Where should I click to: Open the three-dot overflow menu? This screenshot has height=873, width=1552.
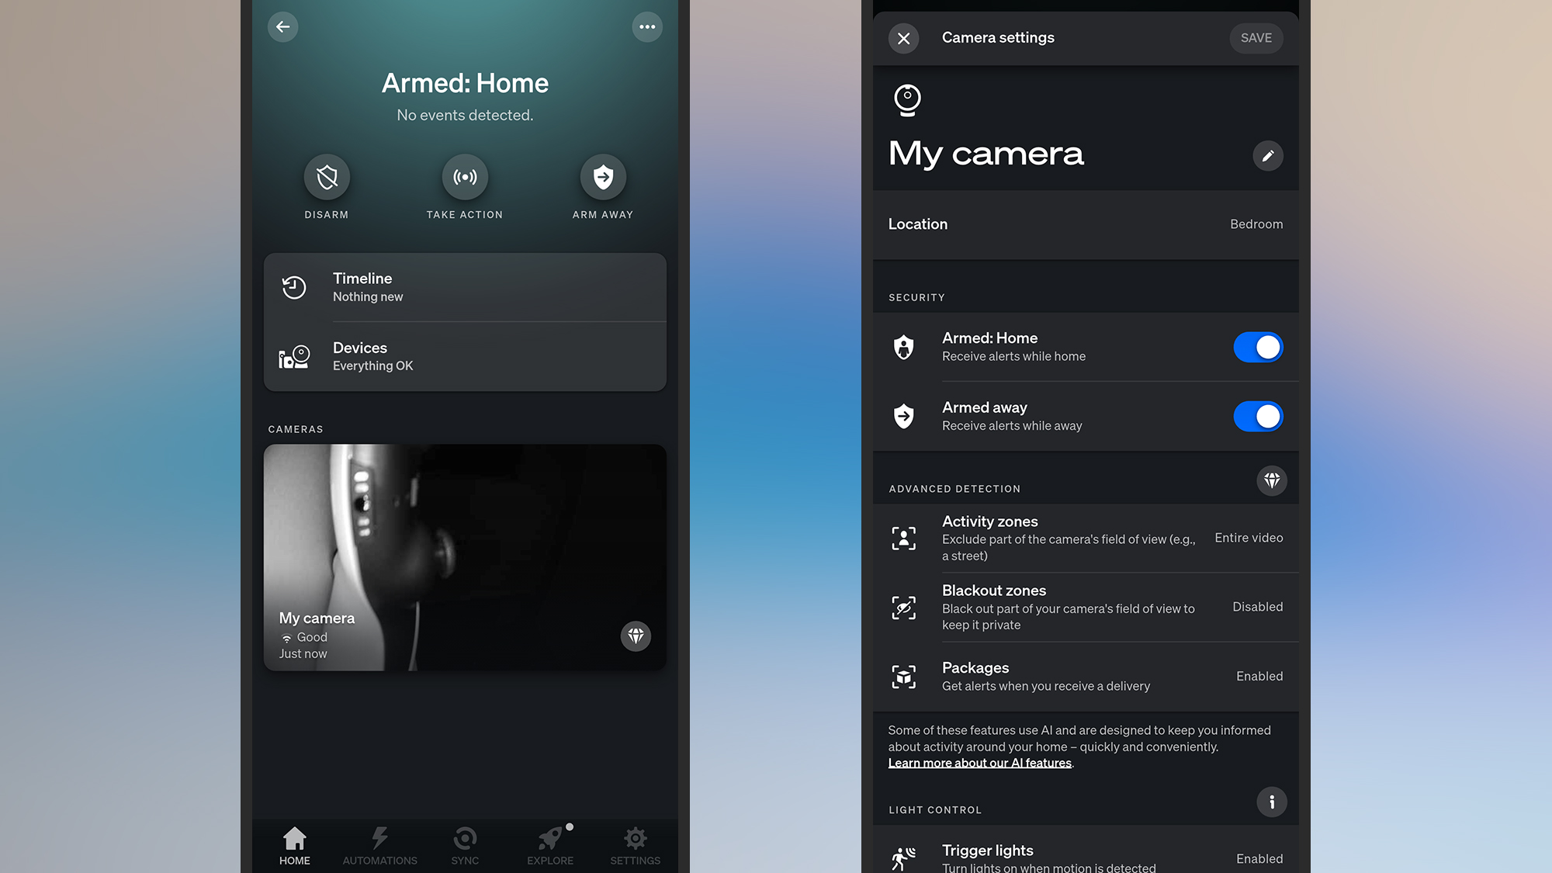[647, 26]
